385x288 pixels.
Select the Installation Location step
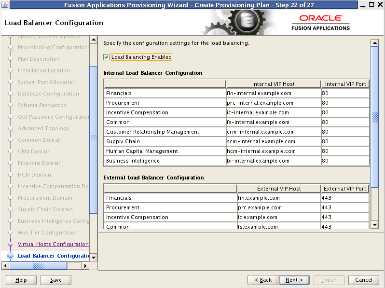click(44, 70)
